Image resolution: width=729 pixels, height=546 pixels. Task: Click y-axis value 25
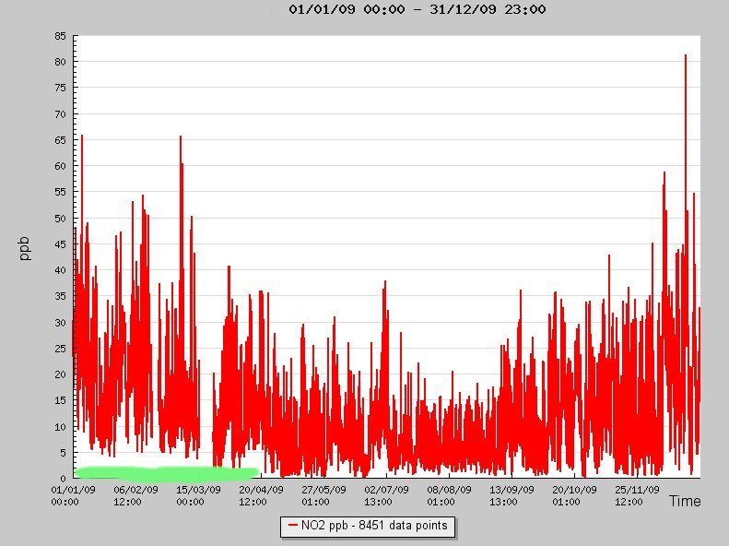[x=61, y=349]
